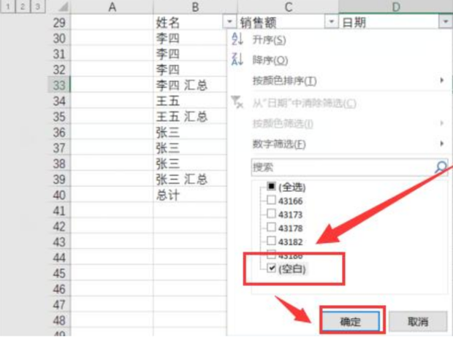
Task: Choose 升序(S) sort option
Action: pyautogui.click(x=269, y=40)
